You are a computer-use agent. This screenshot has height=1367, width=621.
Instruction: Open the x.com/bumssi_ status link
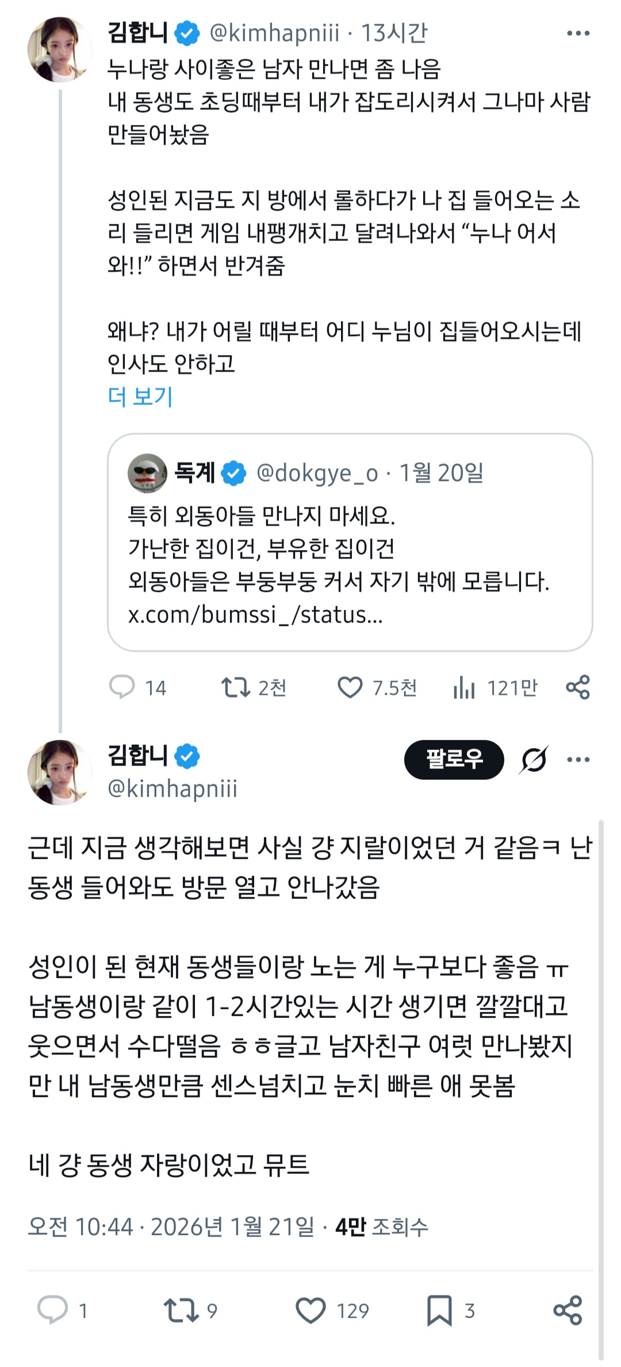255,614
